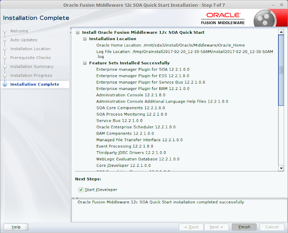Select Enterprise manager Plugin for SOA row
The width and height of the screenshot is (288, 233).
pos(143,69)
